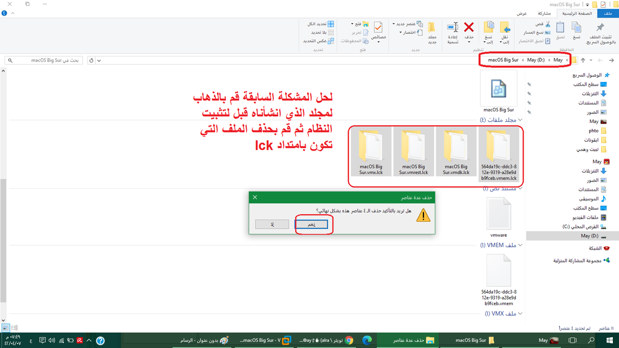
Task: Open Quick access (الوصول السريع) in sidebar
Action: [x=592, y=75]
